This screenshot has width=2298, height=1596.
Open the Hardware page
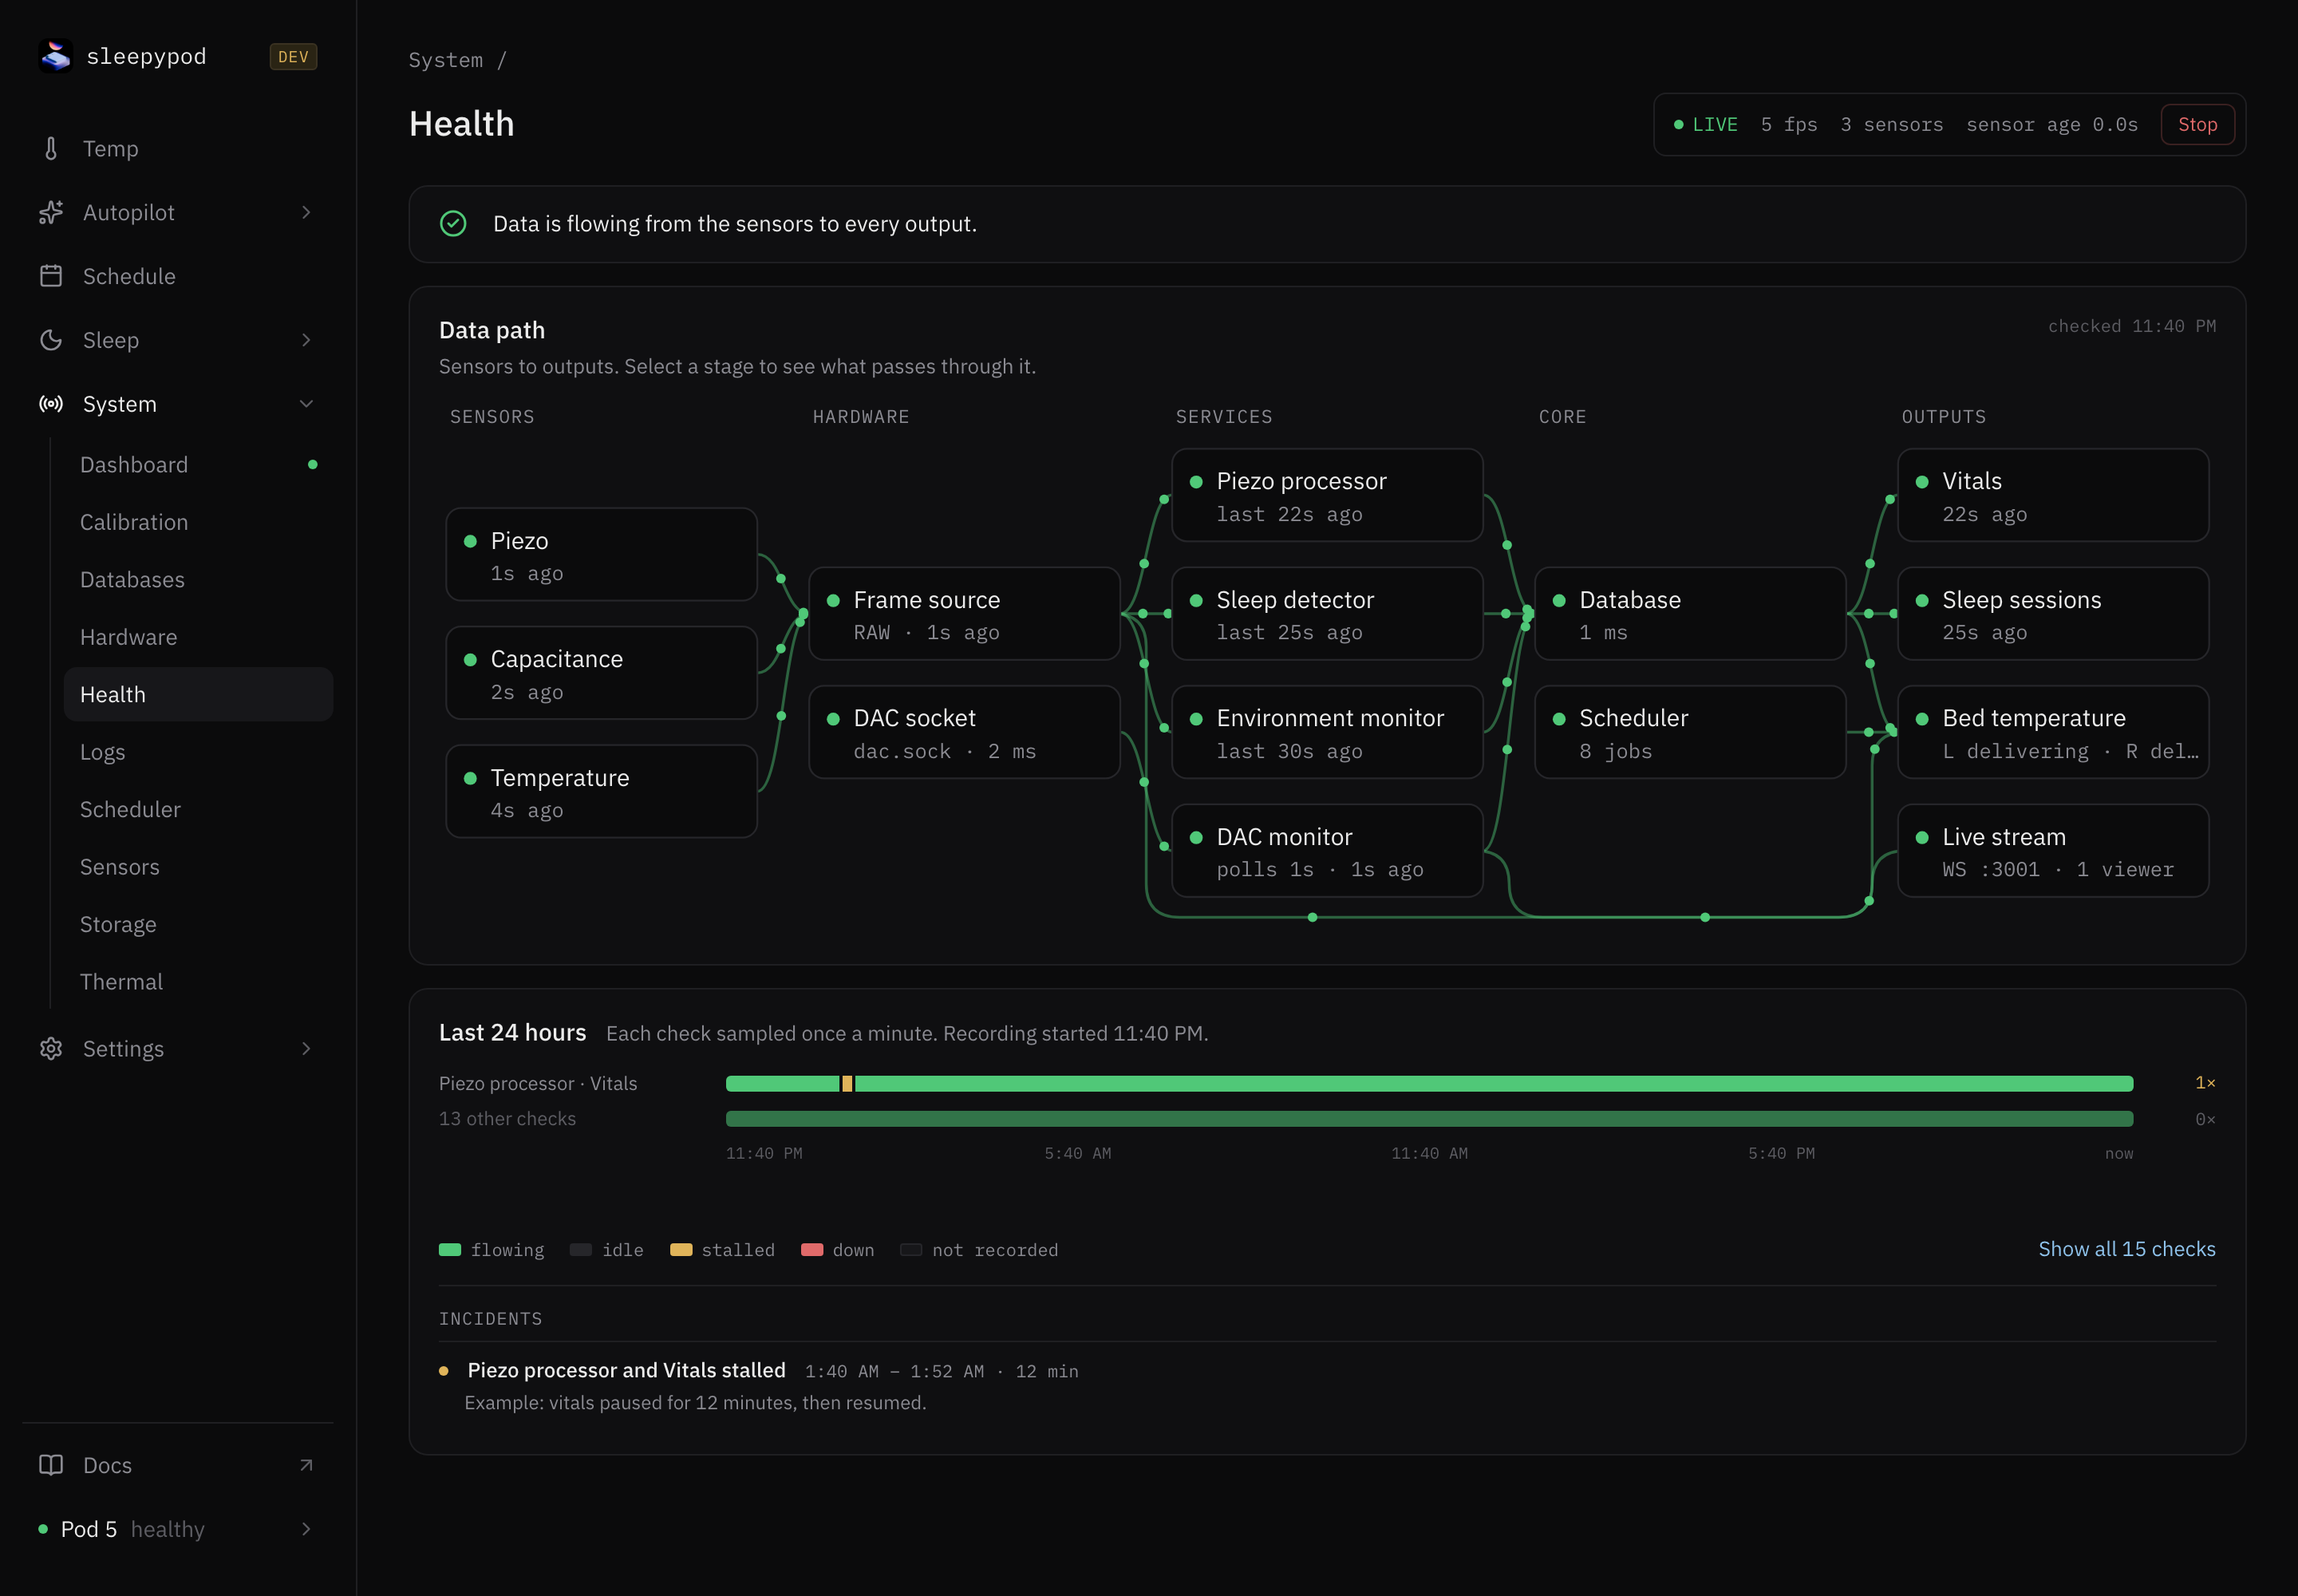point(198,637)
